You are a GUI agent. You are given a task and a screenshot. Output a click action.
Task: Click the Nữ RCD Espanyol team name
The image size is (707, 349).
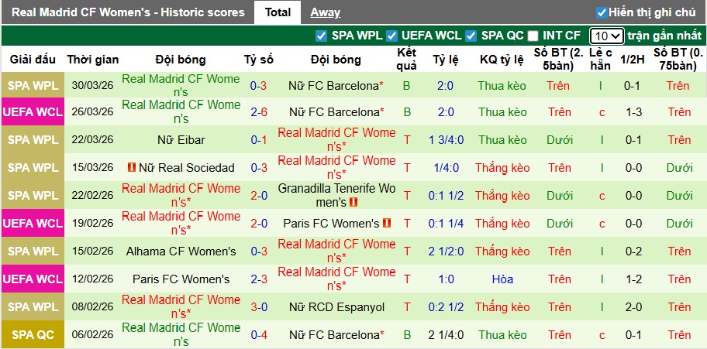(336, 307)
